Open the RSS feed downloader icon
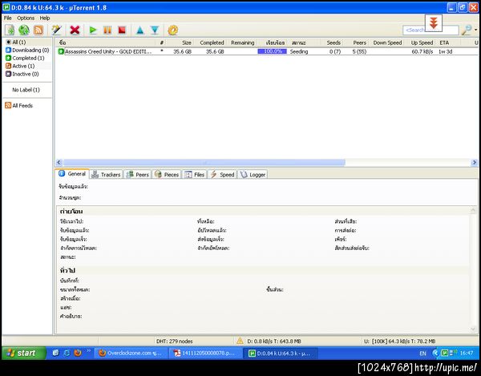Image resolution: width=481 pixels, height=376 pixels. pyautogui.click(x=38, y=30)
